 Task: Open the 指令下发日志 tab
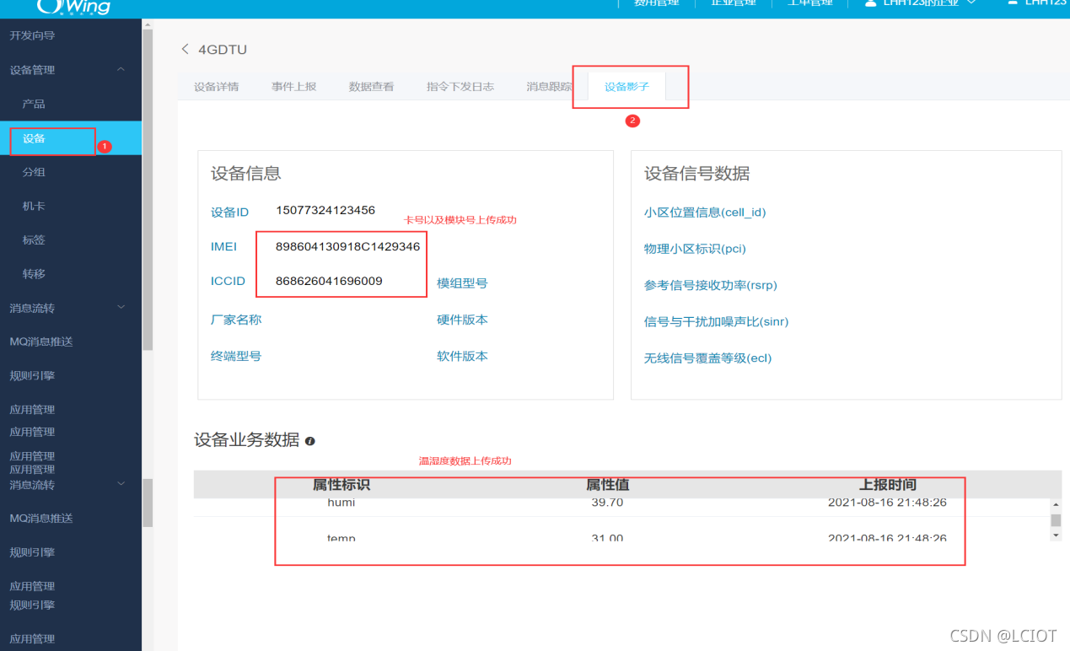(x=460, y=87)
